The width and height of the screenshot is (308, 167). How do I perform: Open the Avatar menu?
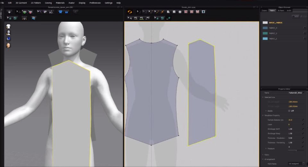tap(72, 3)
